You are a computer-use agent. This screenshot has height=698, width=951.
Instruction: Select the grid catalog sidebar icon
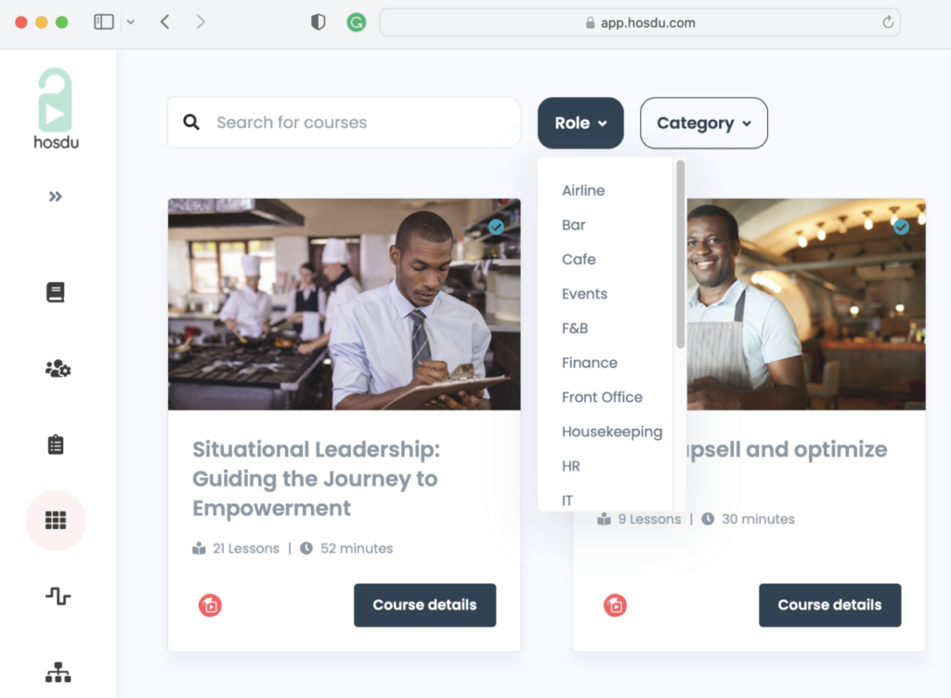56,521
